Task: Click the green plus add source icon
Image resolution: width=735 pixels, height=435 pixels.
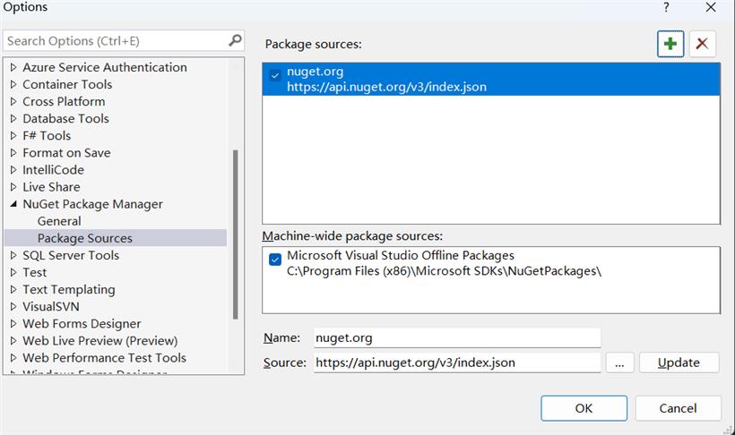Action: (x=670, y=43)
